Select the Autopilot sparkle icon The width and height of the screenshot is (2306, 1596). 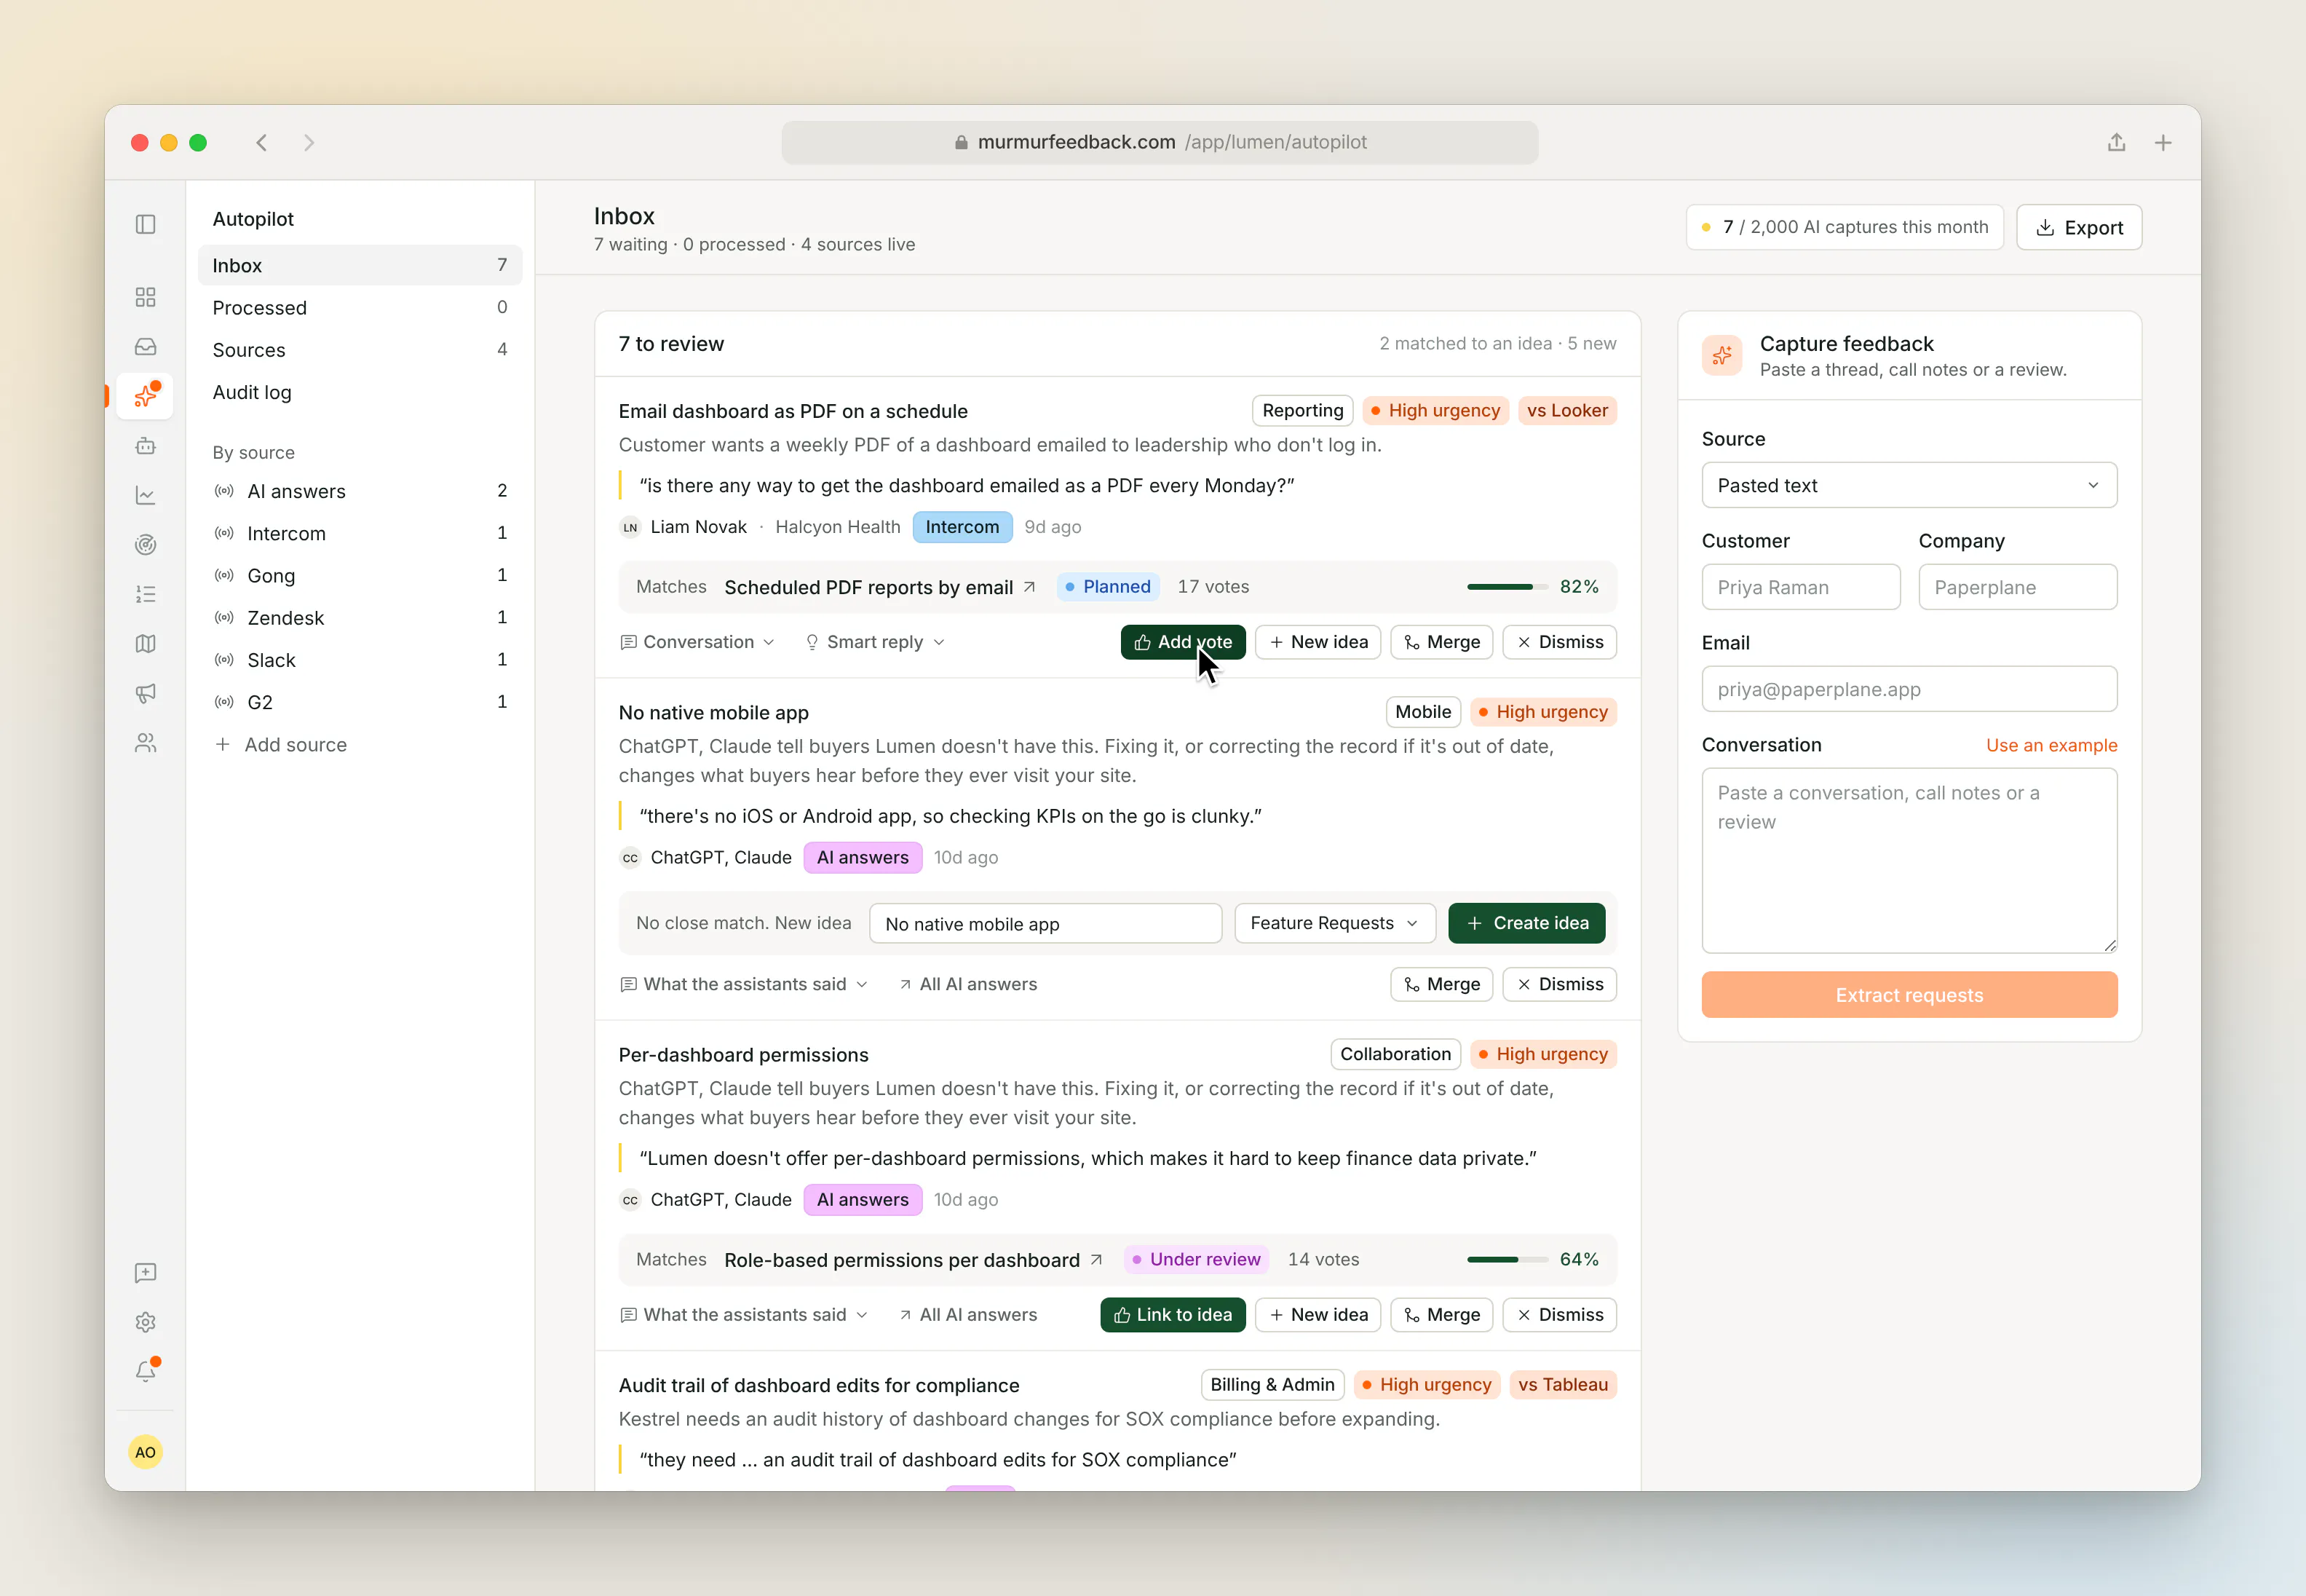(145, 396)
